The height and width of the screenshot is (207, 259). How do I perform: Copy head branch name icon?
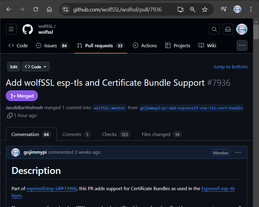point(10,116)
